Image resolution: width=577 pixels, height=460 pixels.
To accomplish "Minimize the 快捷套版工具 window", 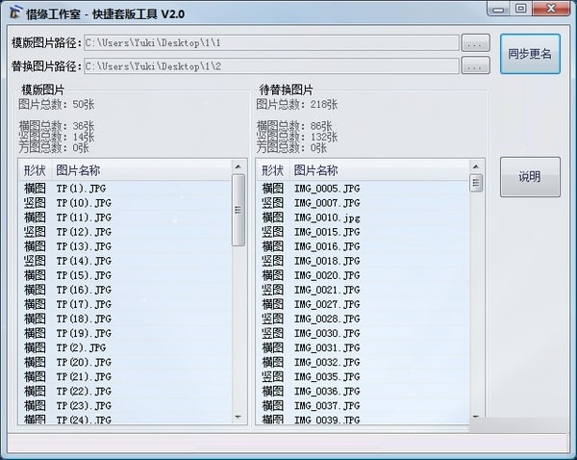I will (x=498, y=8).
